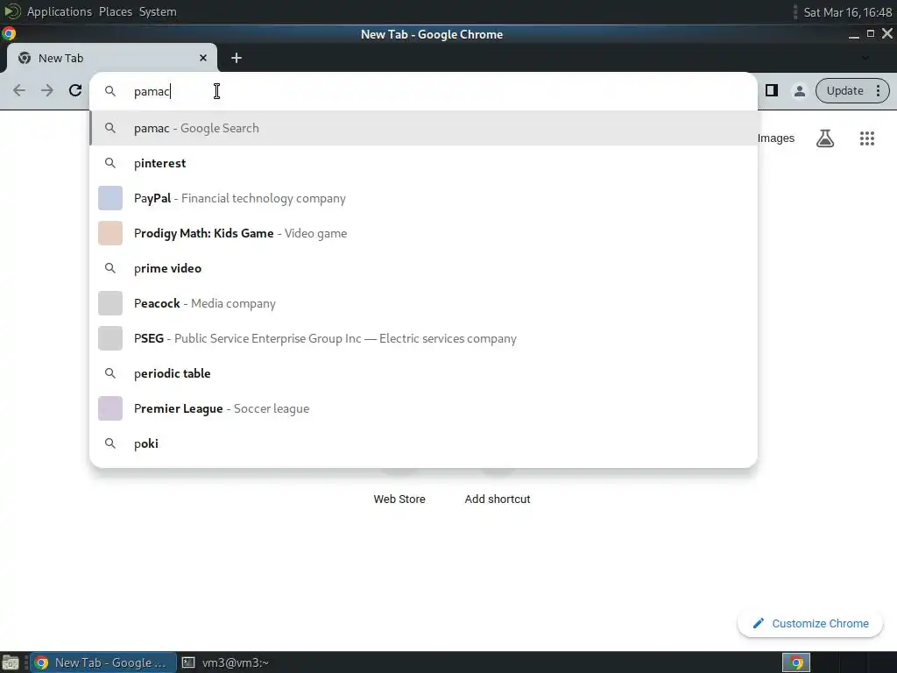Open the Applications menu
Image resolution: width=897 pixels, height=673 pixels.
59,11
